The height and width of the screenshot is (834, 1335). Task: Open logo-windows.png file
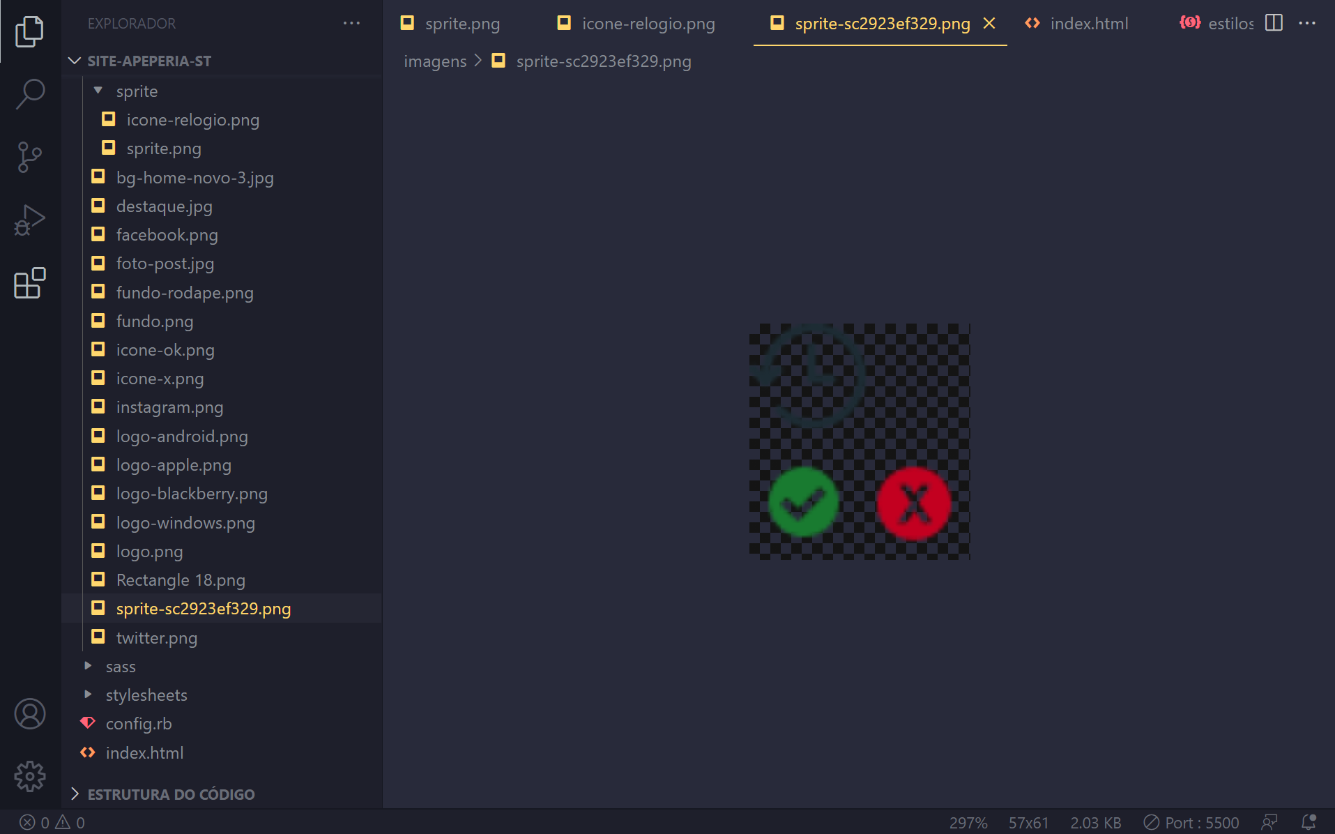click(185, 523)
